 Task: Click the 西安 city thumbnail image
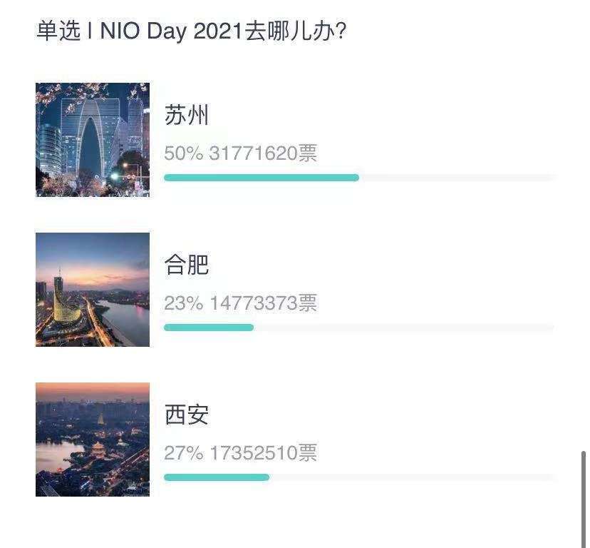92,439
